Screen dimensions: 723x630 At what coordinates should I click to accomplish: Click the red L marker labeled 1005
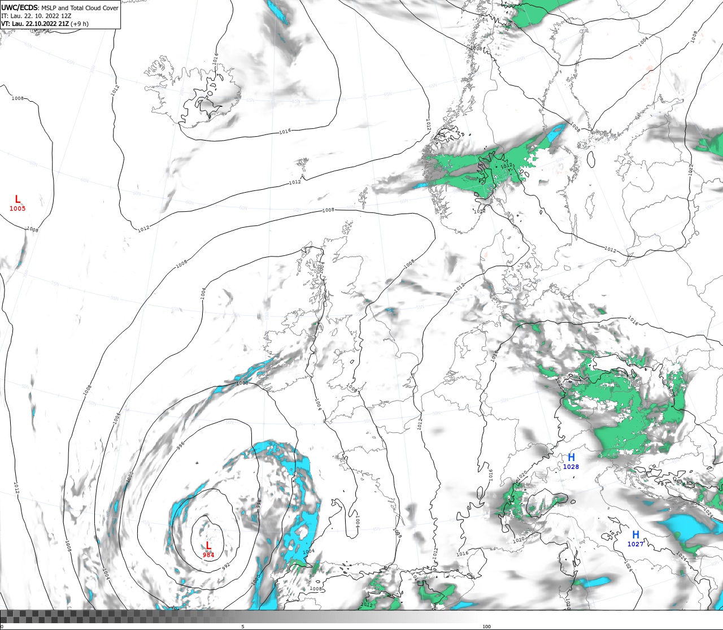[18, 199]
